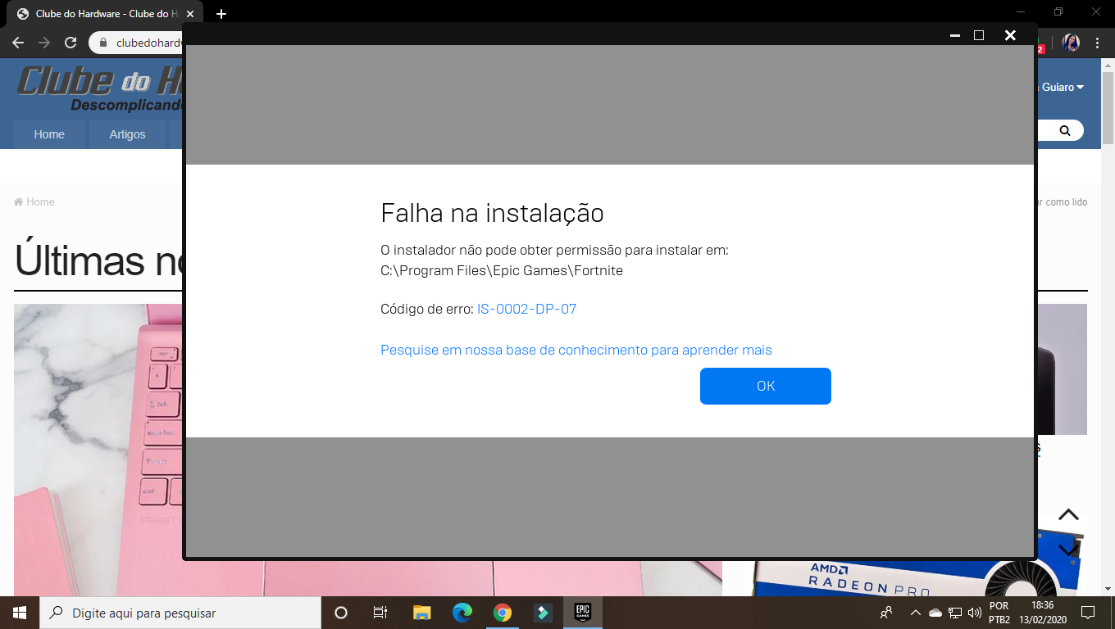
Task: Open the Chrome three-dot menu
Action: point(1097,43)
